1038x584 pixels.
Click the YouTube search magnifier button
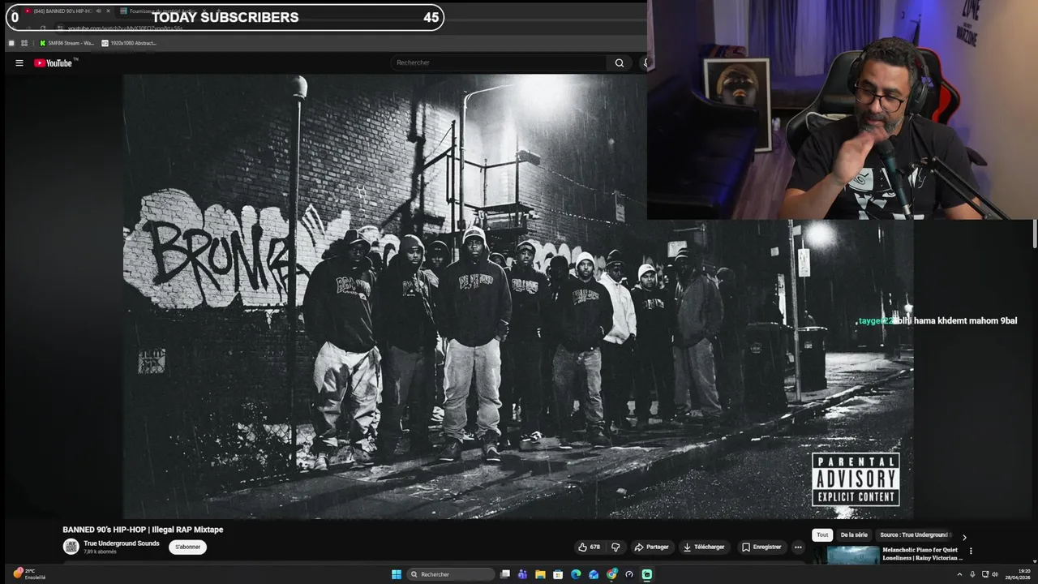(x=620, y=62)
